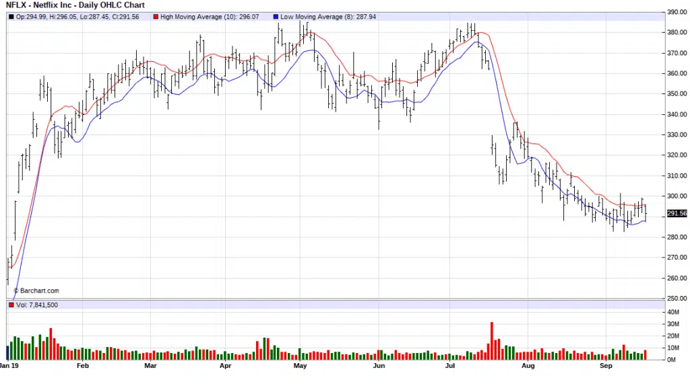
Task: Click the red High Moving Average swatch
Action: tap(156, 16)
